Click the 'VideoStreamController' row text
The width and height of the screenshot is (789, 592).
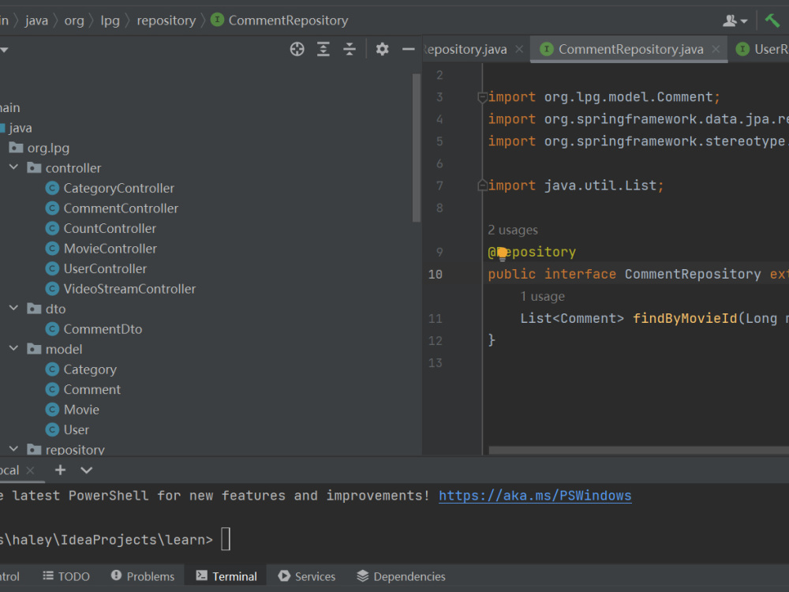point(130,289)
